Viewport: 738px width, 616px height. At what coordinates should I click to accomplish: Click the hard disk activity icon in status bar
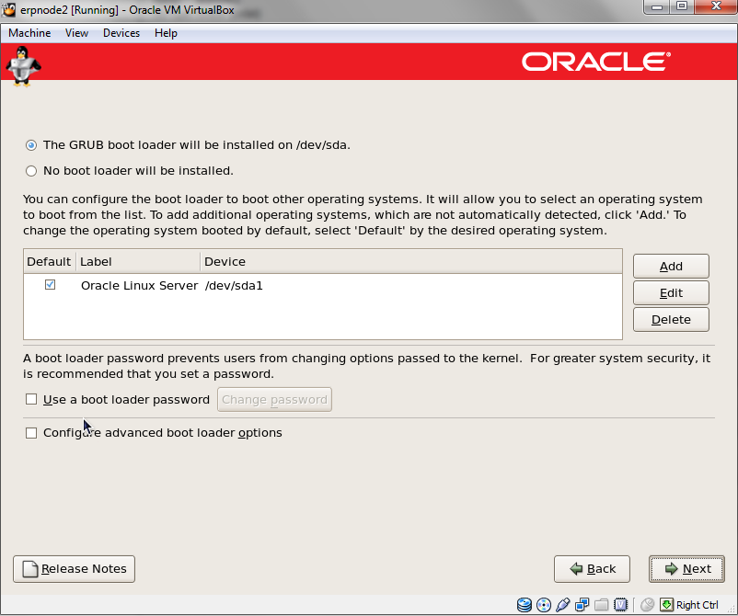(525, 605)
